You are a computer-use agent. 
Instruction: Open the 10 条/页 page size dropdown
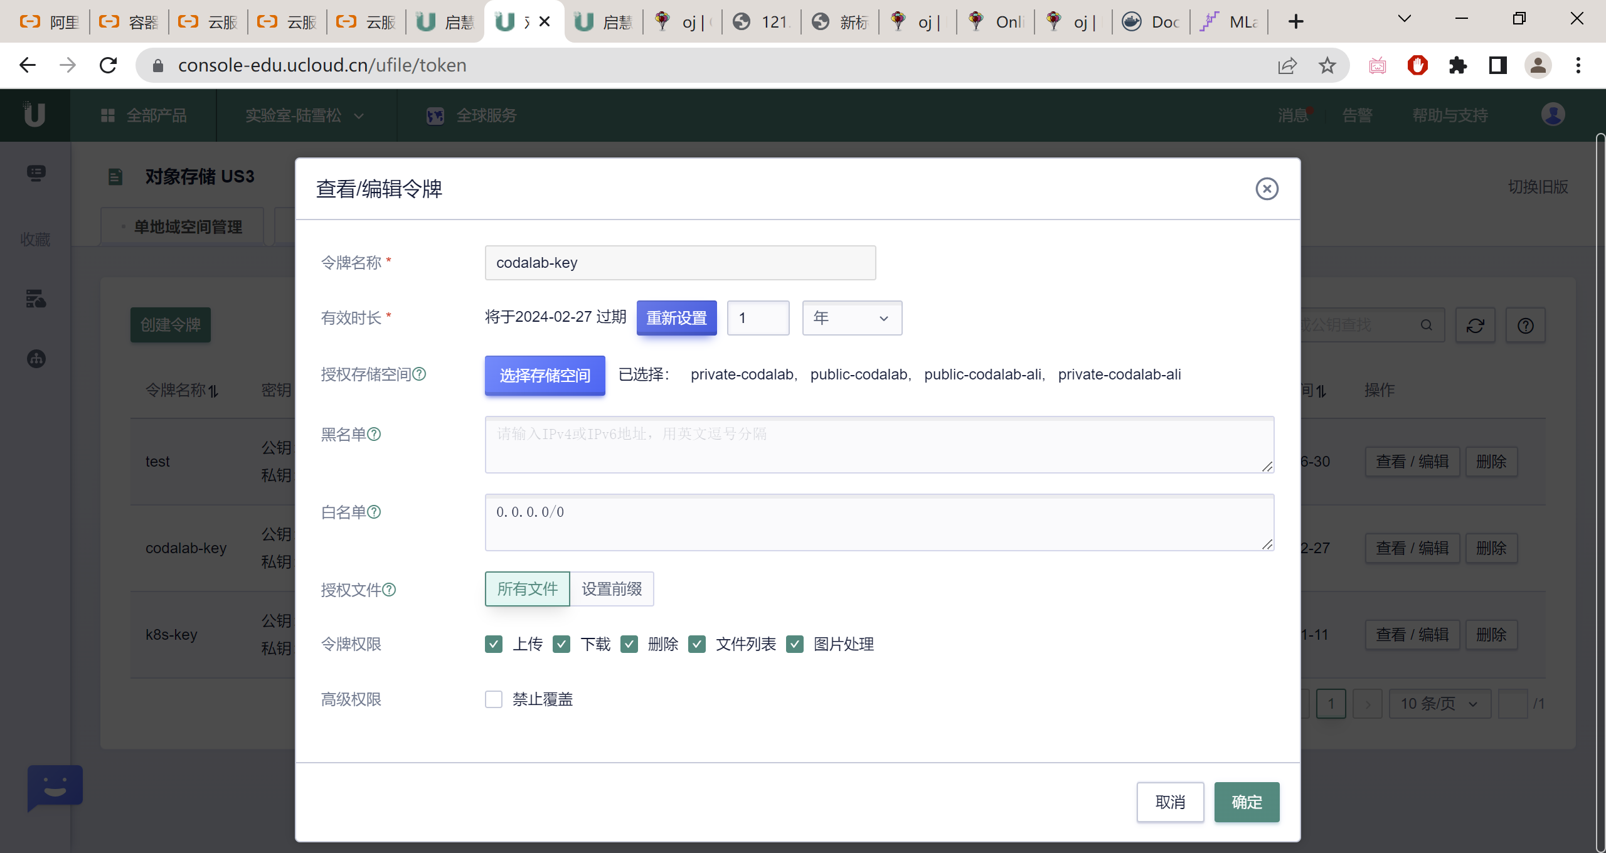tap(1440, 704)
